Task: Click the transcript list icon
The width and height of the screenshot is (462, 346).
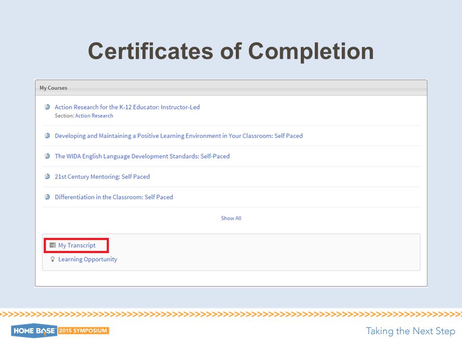Action: click(52, 245)
